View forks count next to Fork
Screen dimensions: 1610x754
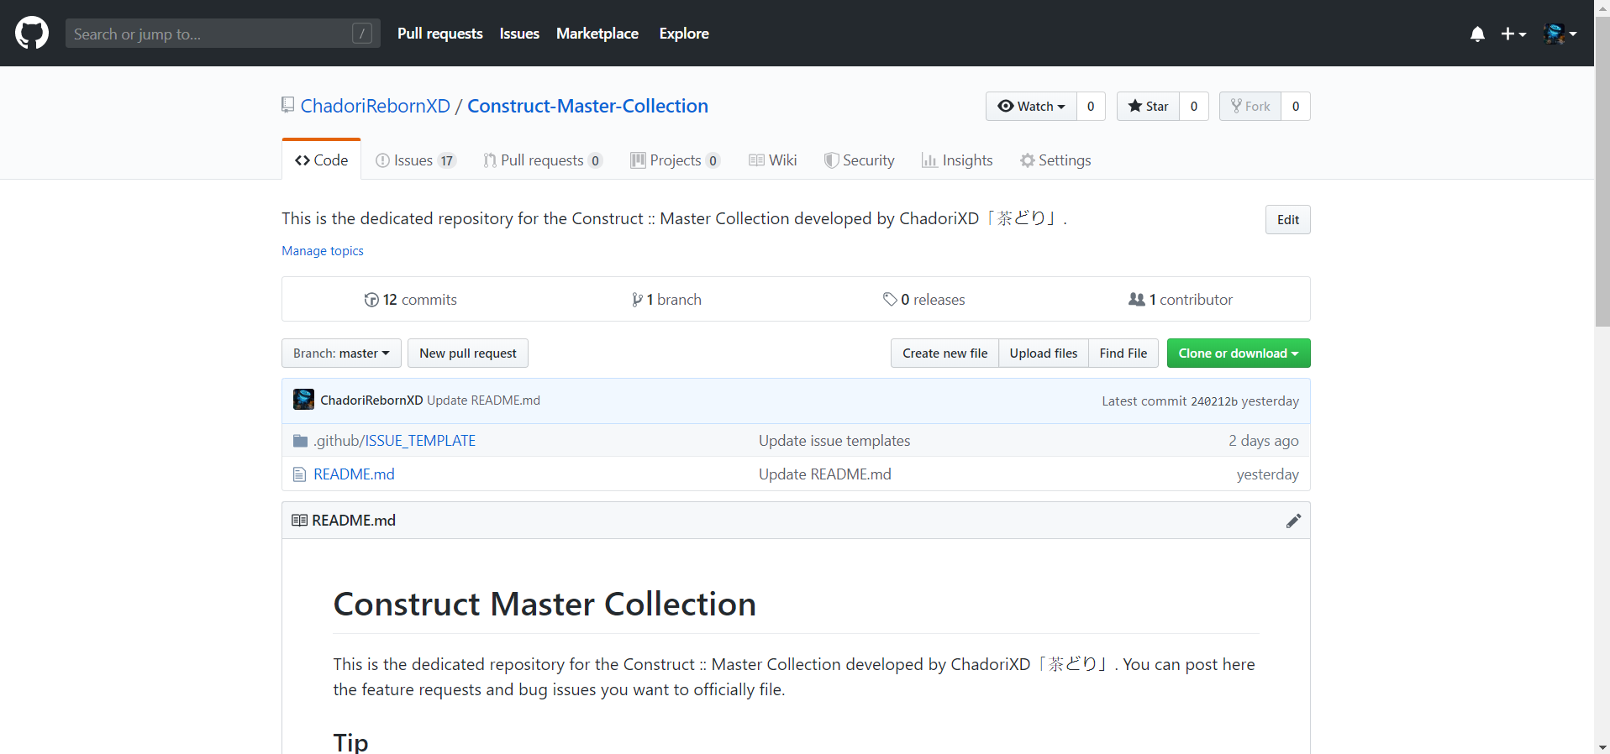pos(1296,106)
